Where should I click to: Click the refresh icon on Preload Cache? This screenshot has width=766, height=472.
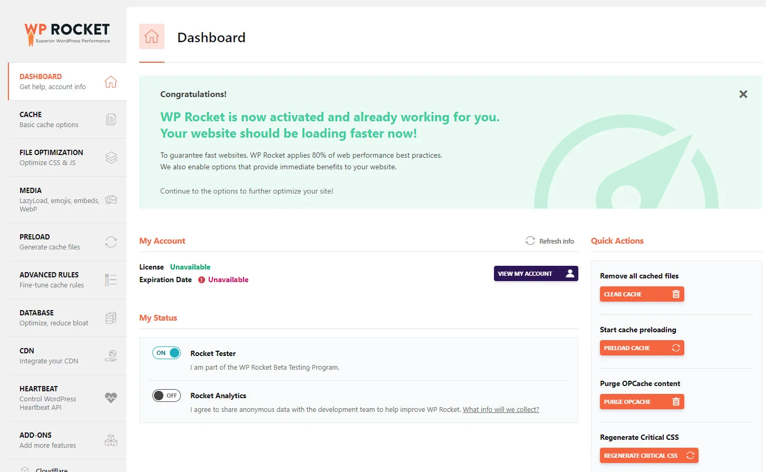(676, 348)
